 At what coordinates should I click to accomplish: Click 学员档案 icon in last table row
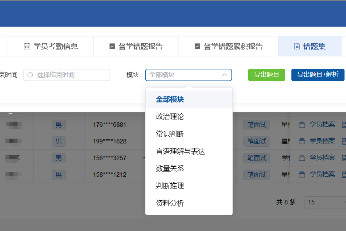pos(302,174)
